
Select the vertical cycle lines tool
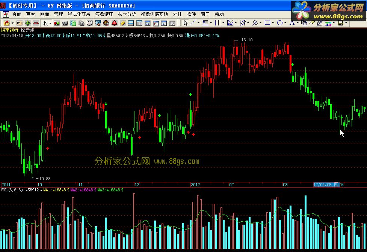click(217, 22)
